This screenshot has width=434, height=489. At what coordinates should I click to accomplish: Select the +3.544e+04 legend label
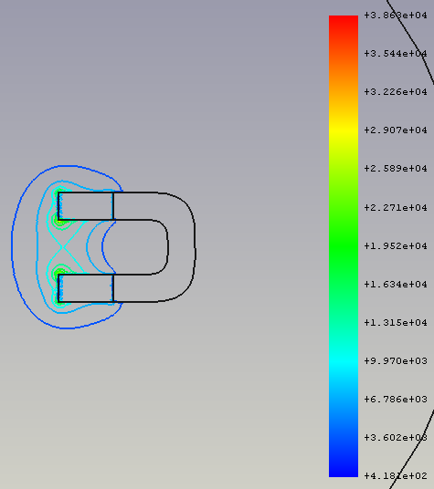(396, 54)
